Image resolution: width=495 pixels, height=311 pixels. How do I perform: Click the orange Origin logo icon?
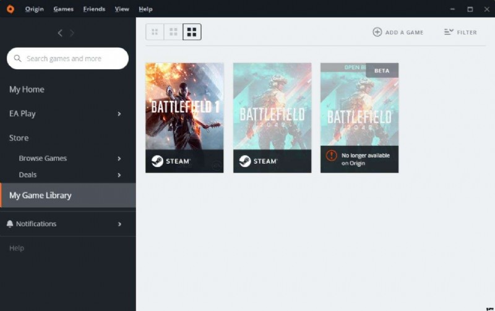[11, 9]
